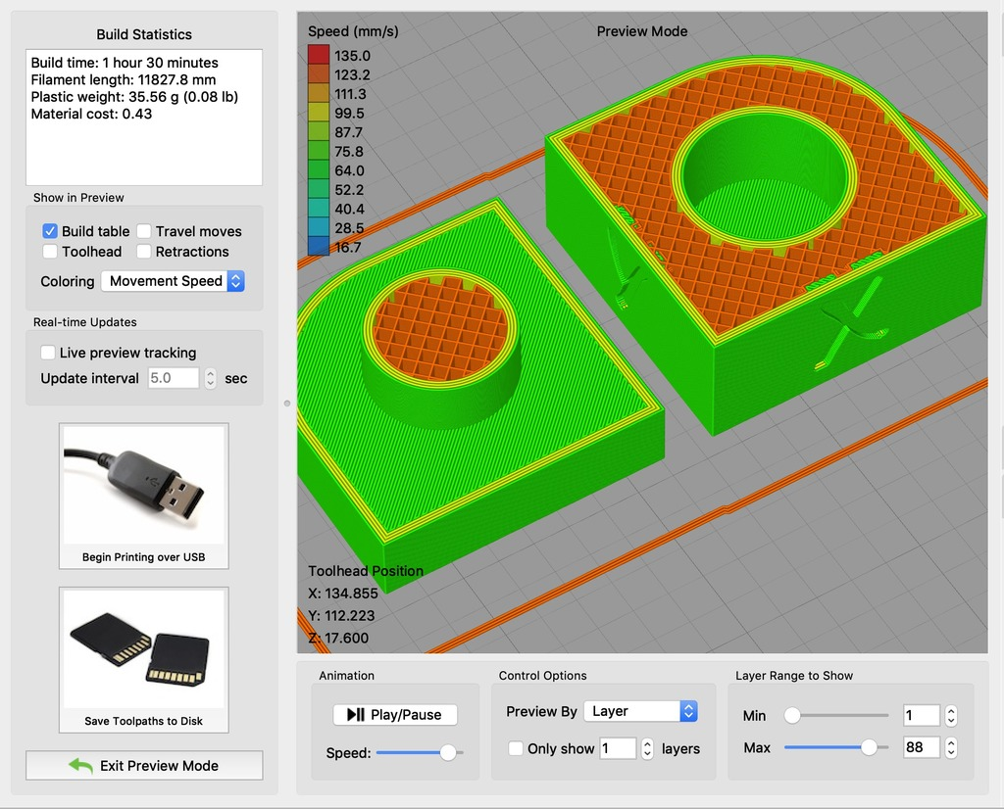Click the Max layer field showing 88

coord(922,747)
